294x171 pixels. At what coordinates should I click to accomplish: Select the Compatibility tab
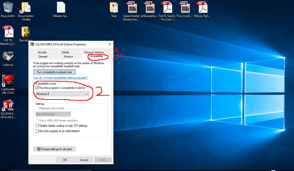coord(96,56)
